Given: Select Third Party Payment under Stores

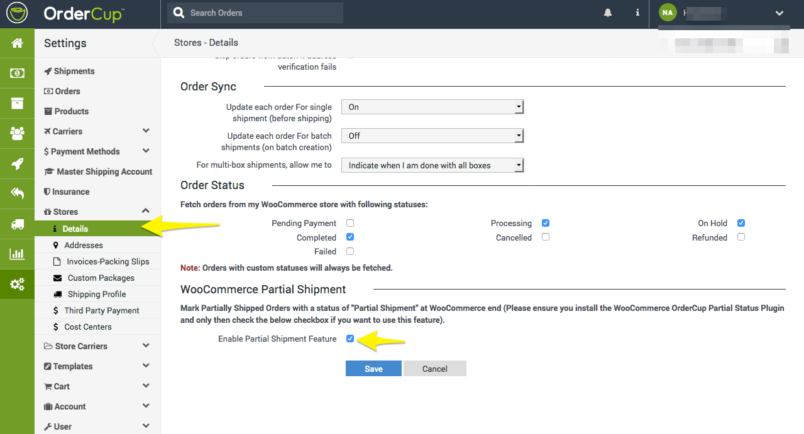Looking at the screenshot, I should click(97, 310).
